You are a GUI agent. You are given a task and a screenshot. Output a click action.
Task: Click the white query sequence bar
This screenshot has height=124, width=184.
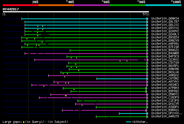[76, 12]
